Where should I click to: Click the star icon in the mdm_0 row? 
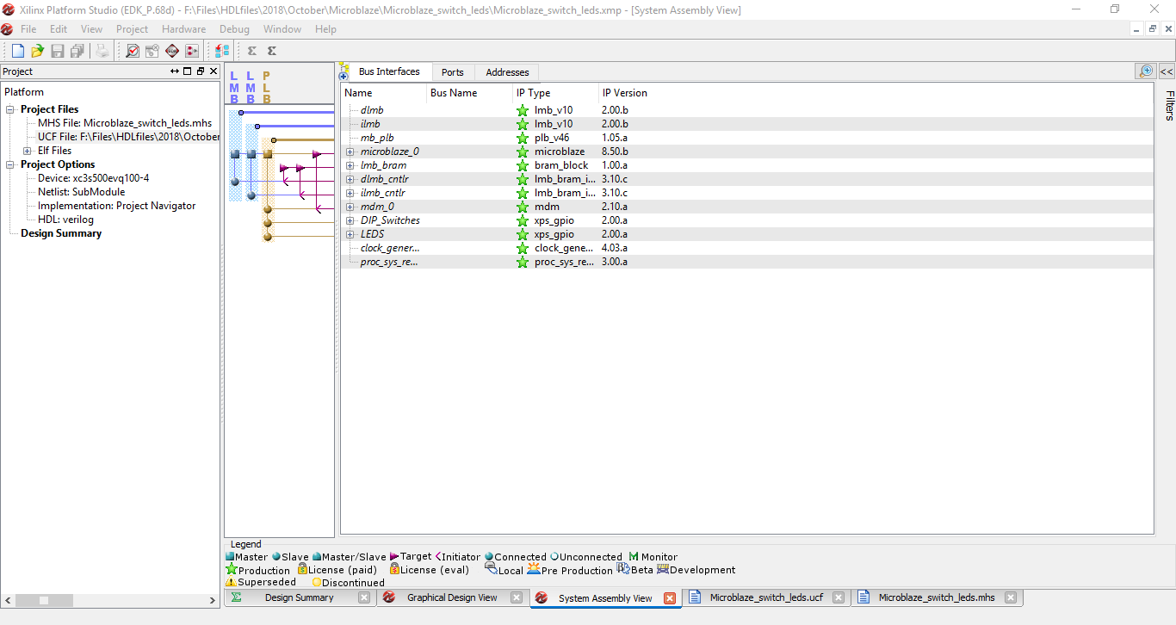tap(523, 207)
